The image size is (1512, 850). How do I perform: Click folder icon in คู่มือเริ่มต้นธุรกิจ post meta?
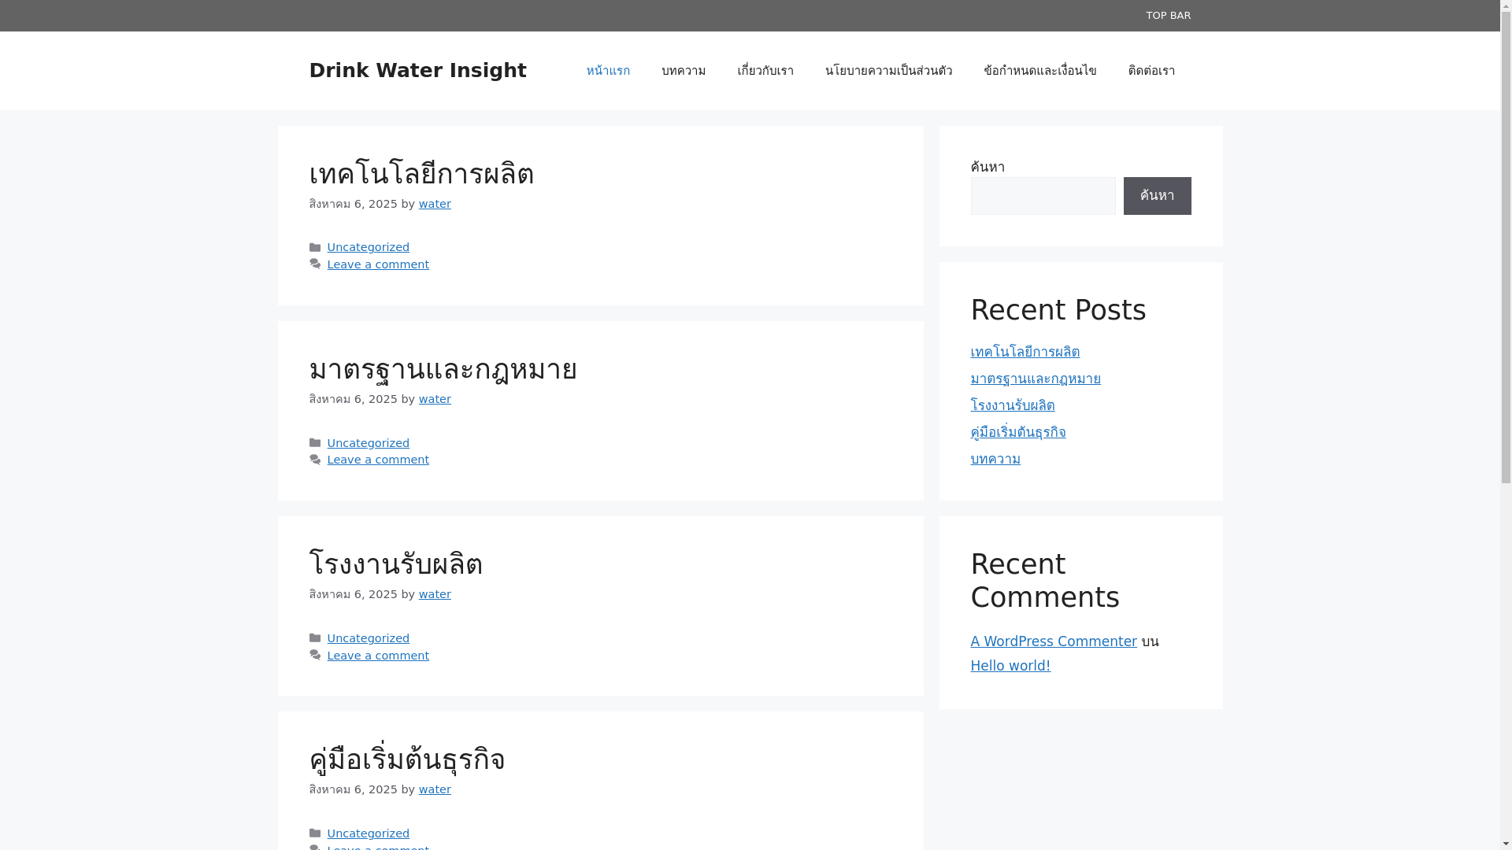(x=315, y=833)
